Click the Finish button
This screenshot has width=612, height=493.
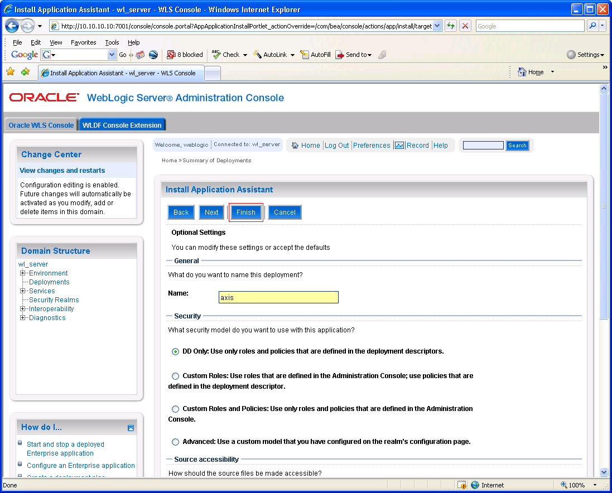246,212
